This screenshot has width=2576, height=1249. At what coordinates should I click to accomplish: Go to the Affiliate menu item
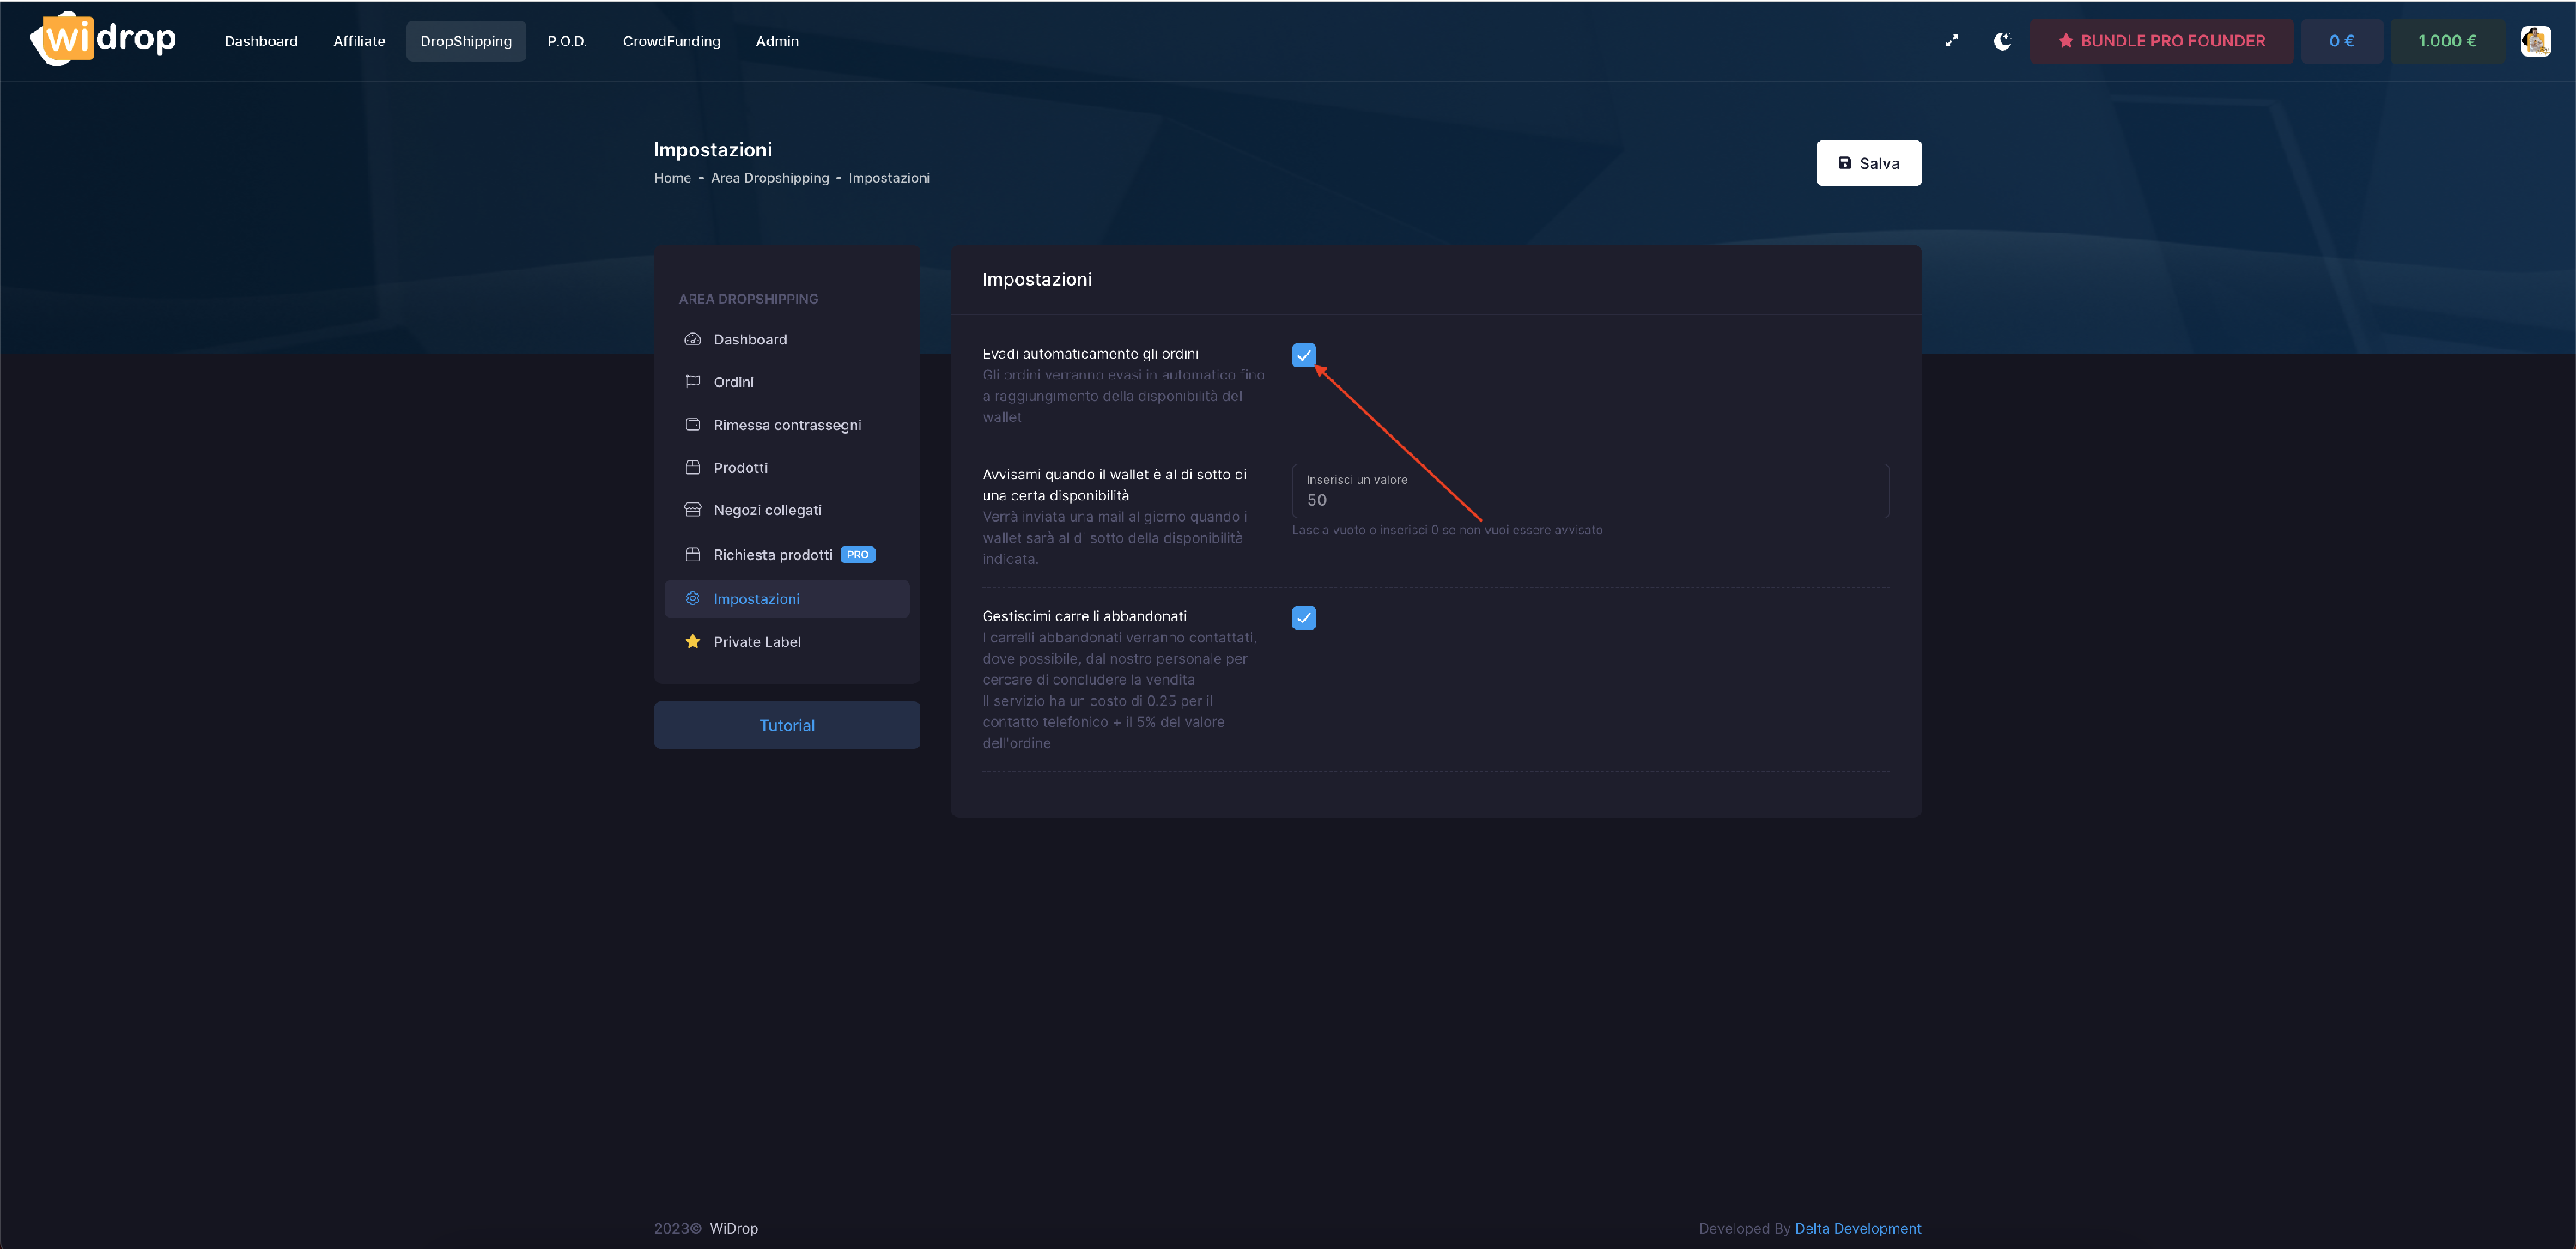[x=359, y=41]
